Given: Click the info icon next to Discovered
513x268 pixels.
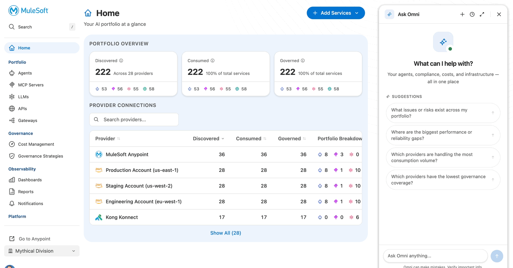Looking at the screenshot, I should click(x=121, y=61).
